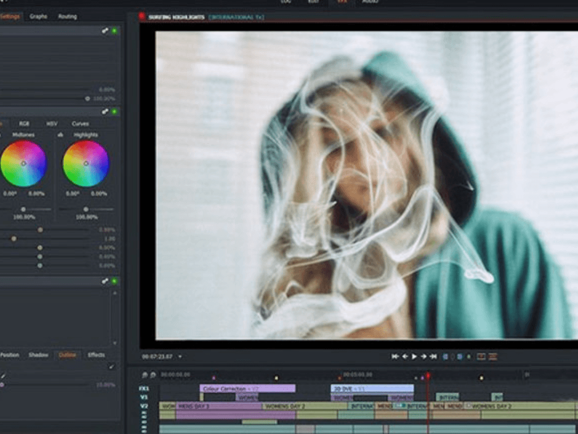This screenshot has width=578, height=434.
Task: Switch to the Graphs tab
Action: pyautogui.click(x=38, y=16)
